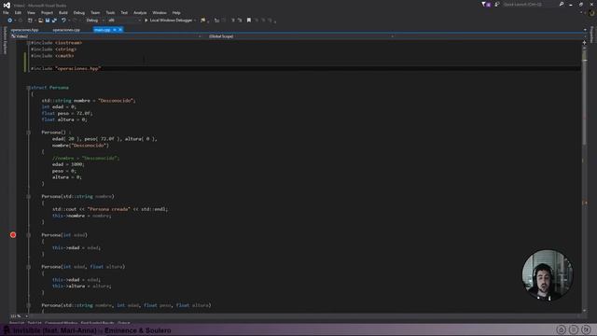
Task: Expand the Local Windows Debugger dropdown arrow
Action: pyautogui.click(x=195, y=21)
